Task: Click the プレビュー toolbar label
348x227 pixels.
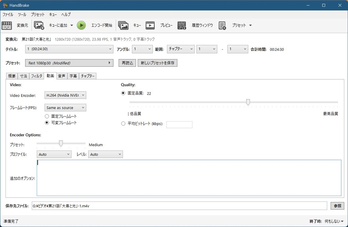Action: pos(166,25)
